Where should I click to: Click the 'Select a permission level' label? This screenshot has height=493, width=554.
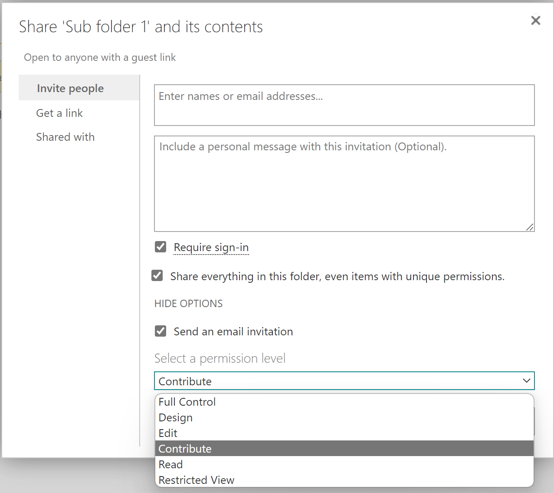point(220,358)
